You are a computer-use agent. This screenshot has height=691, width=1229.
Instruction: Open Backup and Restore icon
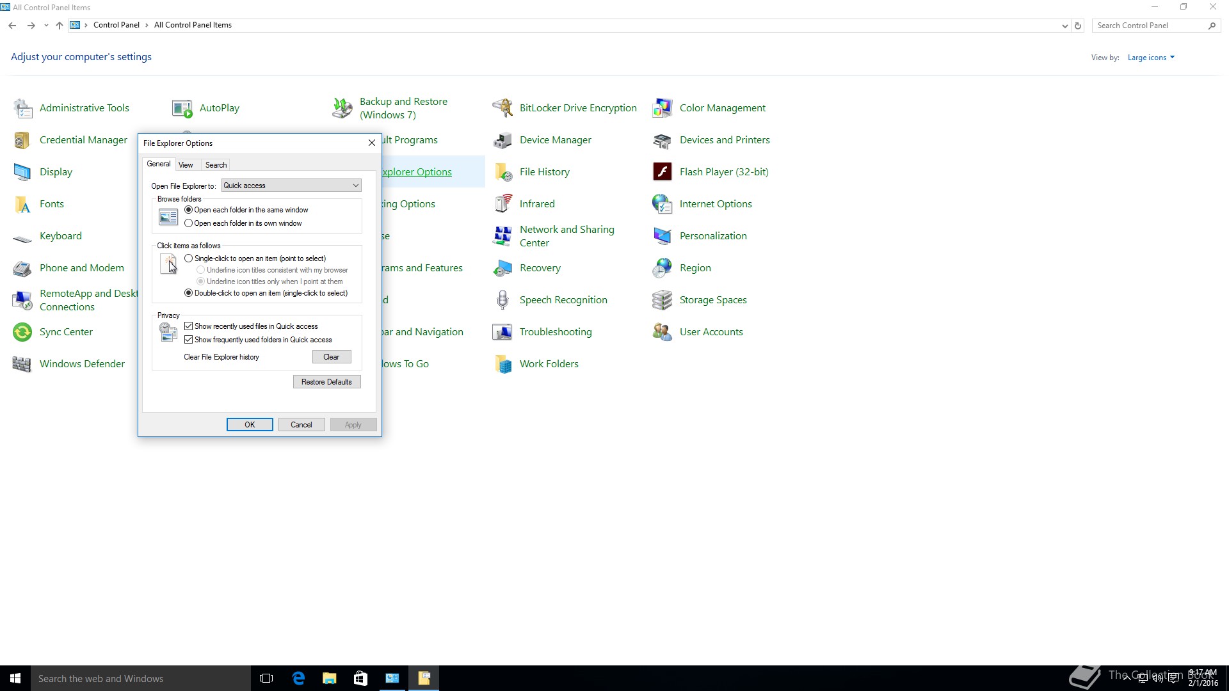pyautogui.click(x=342, y=108)
